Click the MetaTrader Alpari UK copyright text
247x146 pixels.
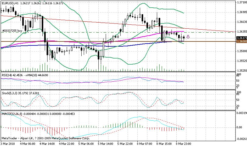point(45,138)
